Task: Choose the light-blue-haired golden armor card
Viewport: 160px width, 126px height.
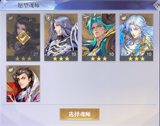Action: click(x=136, y=37)
